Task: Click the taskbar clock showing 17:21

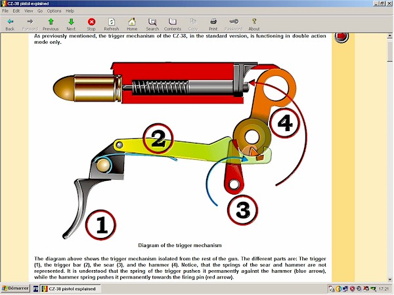Action: coord(383,289)
